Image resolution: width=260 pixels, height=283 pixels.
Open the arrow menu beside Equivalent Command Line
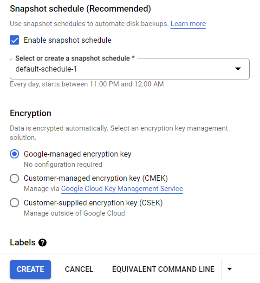(x=229, y=269)
